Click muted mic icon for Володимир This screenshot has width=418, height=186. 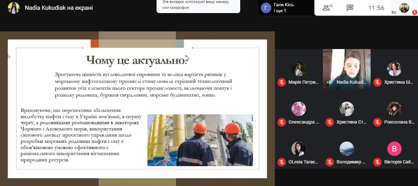tap(329, 162)
